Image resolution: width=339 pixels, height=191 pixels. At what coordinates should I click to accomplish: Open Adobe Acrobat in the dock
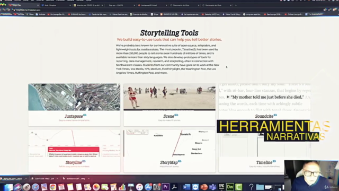[174, 187]
